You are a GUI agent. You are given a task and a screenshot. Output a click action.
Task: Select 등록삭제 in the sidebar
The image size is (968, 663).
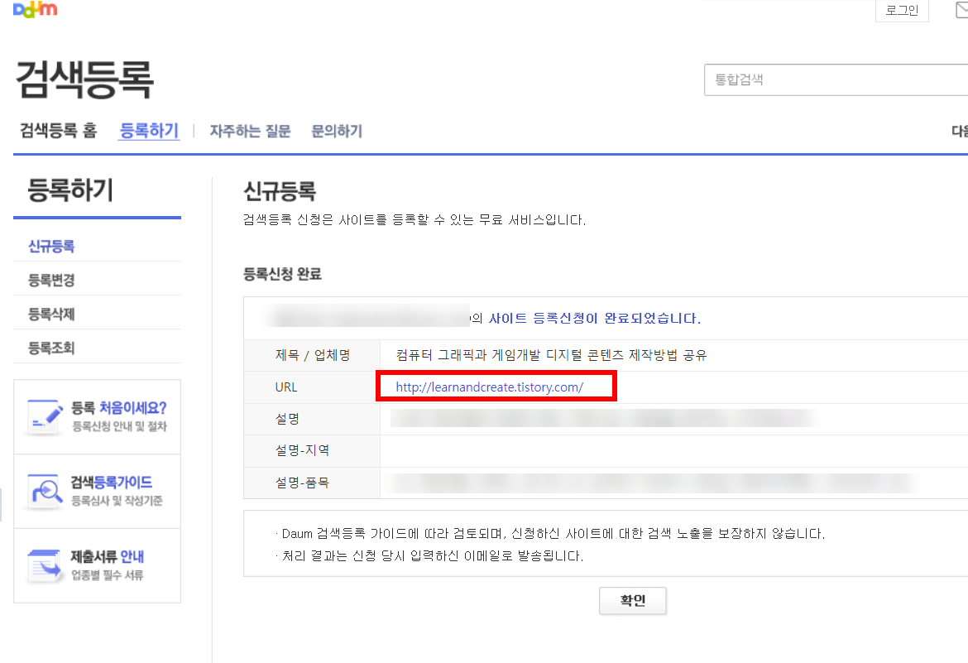point(51,315)
